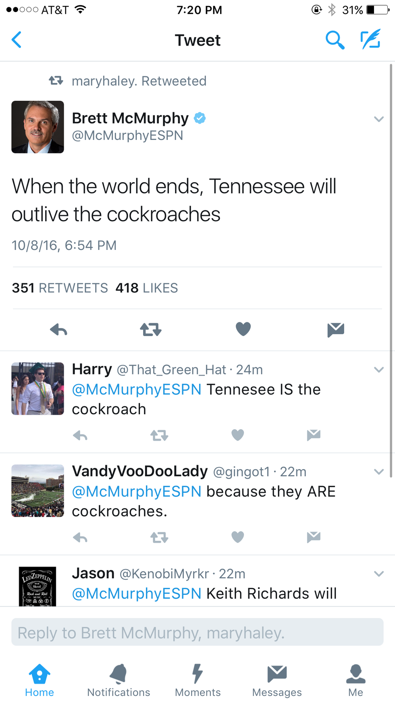
Task: Like VandyVooDooLady's reply tweet
Action: [238, 537]
